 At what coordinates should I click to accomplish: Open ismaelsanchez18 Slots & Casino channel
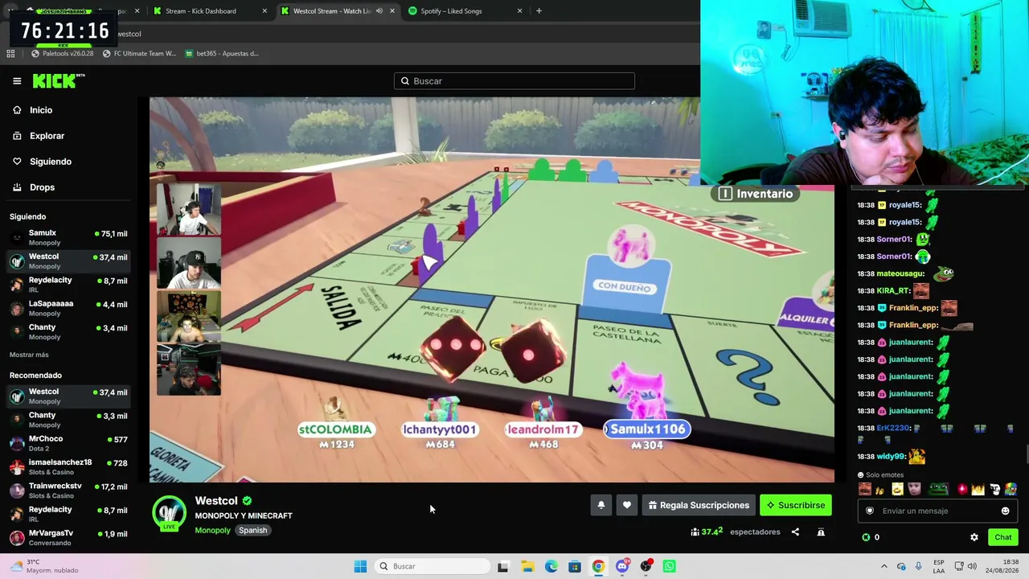pos(68,466)
